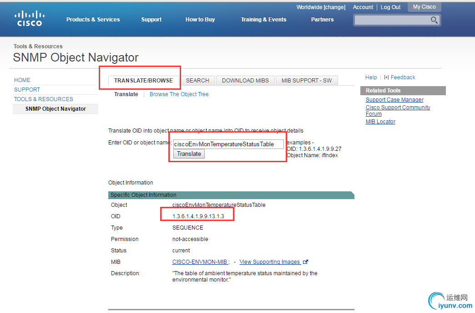Click the Feedback plus icon
This screenshot has height=313, width=475.
(386, 77)
